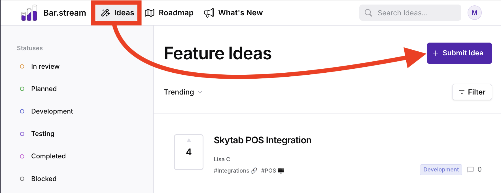Viewport: 501px width, 193px height.
Task: Click the Roadmap map icon
Action: [149, 13]
